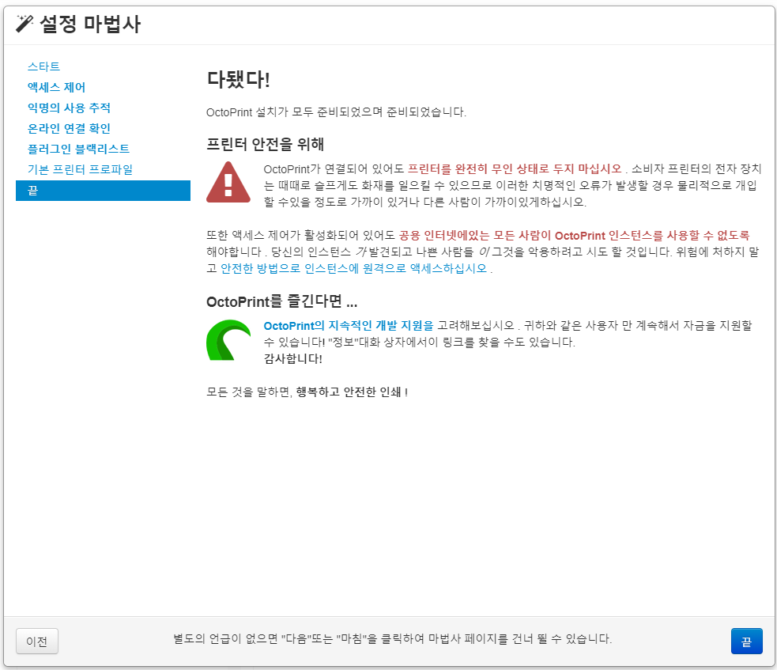Click the blue 끝 finish button
777x670 pixels.
(x=746, y=642)
